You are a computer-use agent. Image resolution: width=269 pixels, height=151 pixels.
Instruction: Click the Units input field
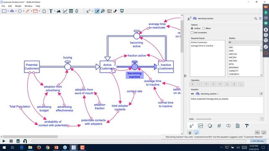pyautogui.click(x=227, y=119)
